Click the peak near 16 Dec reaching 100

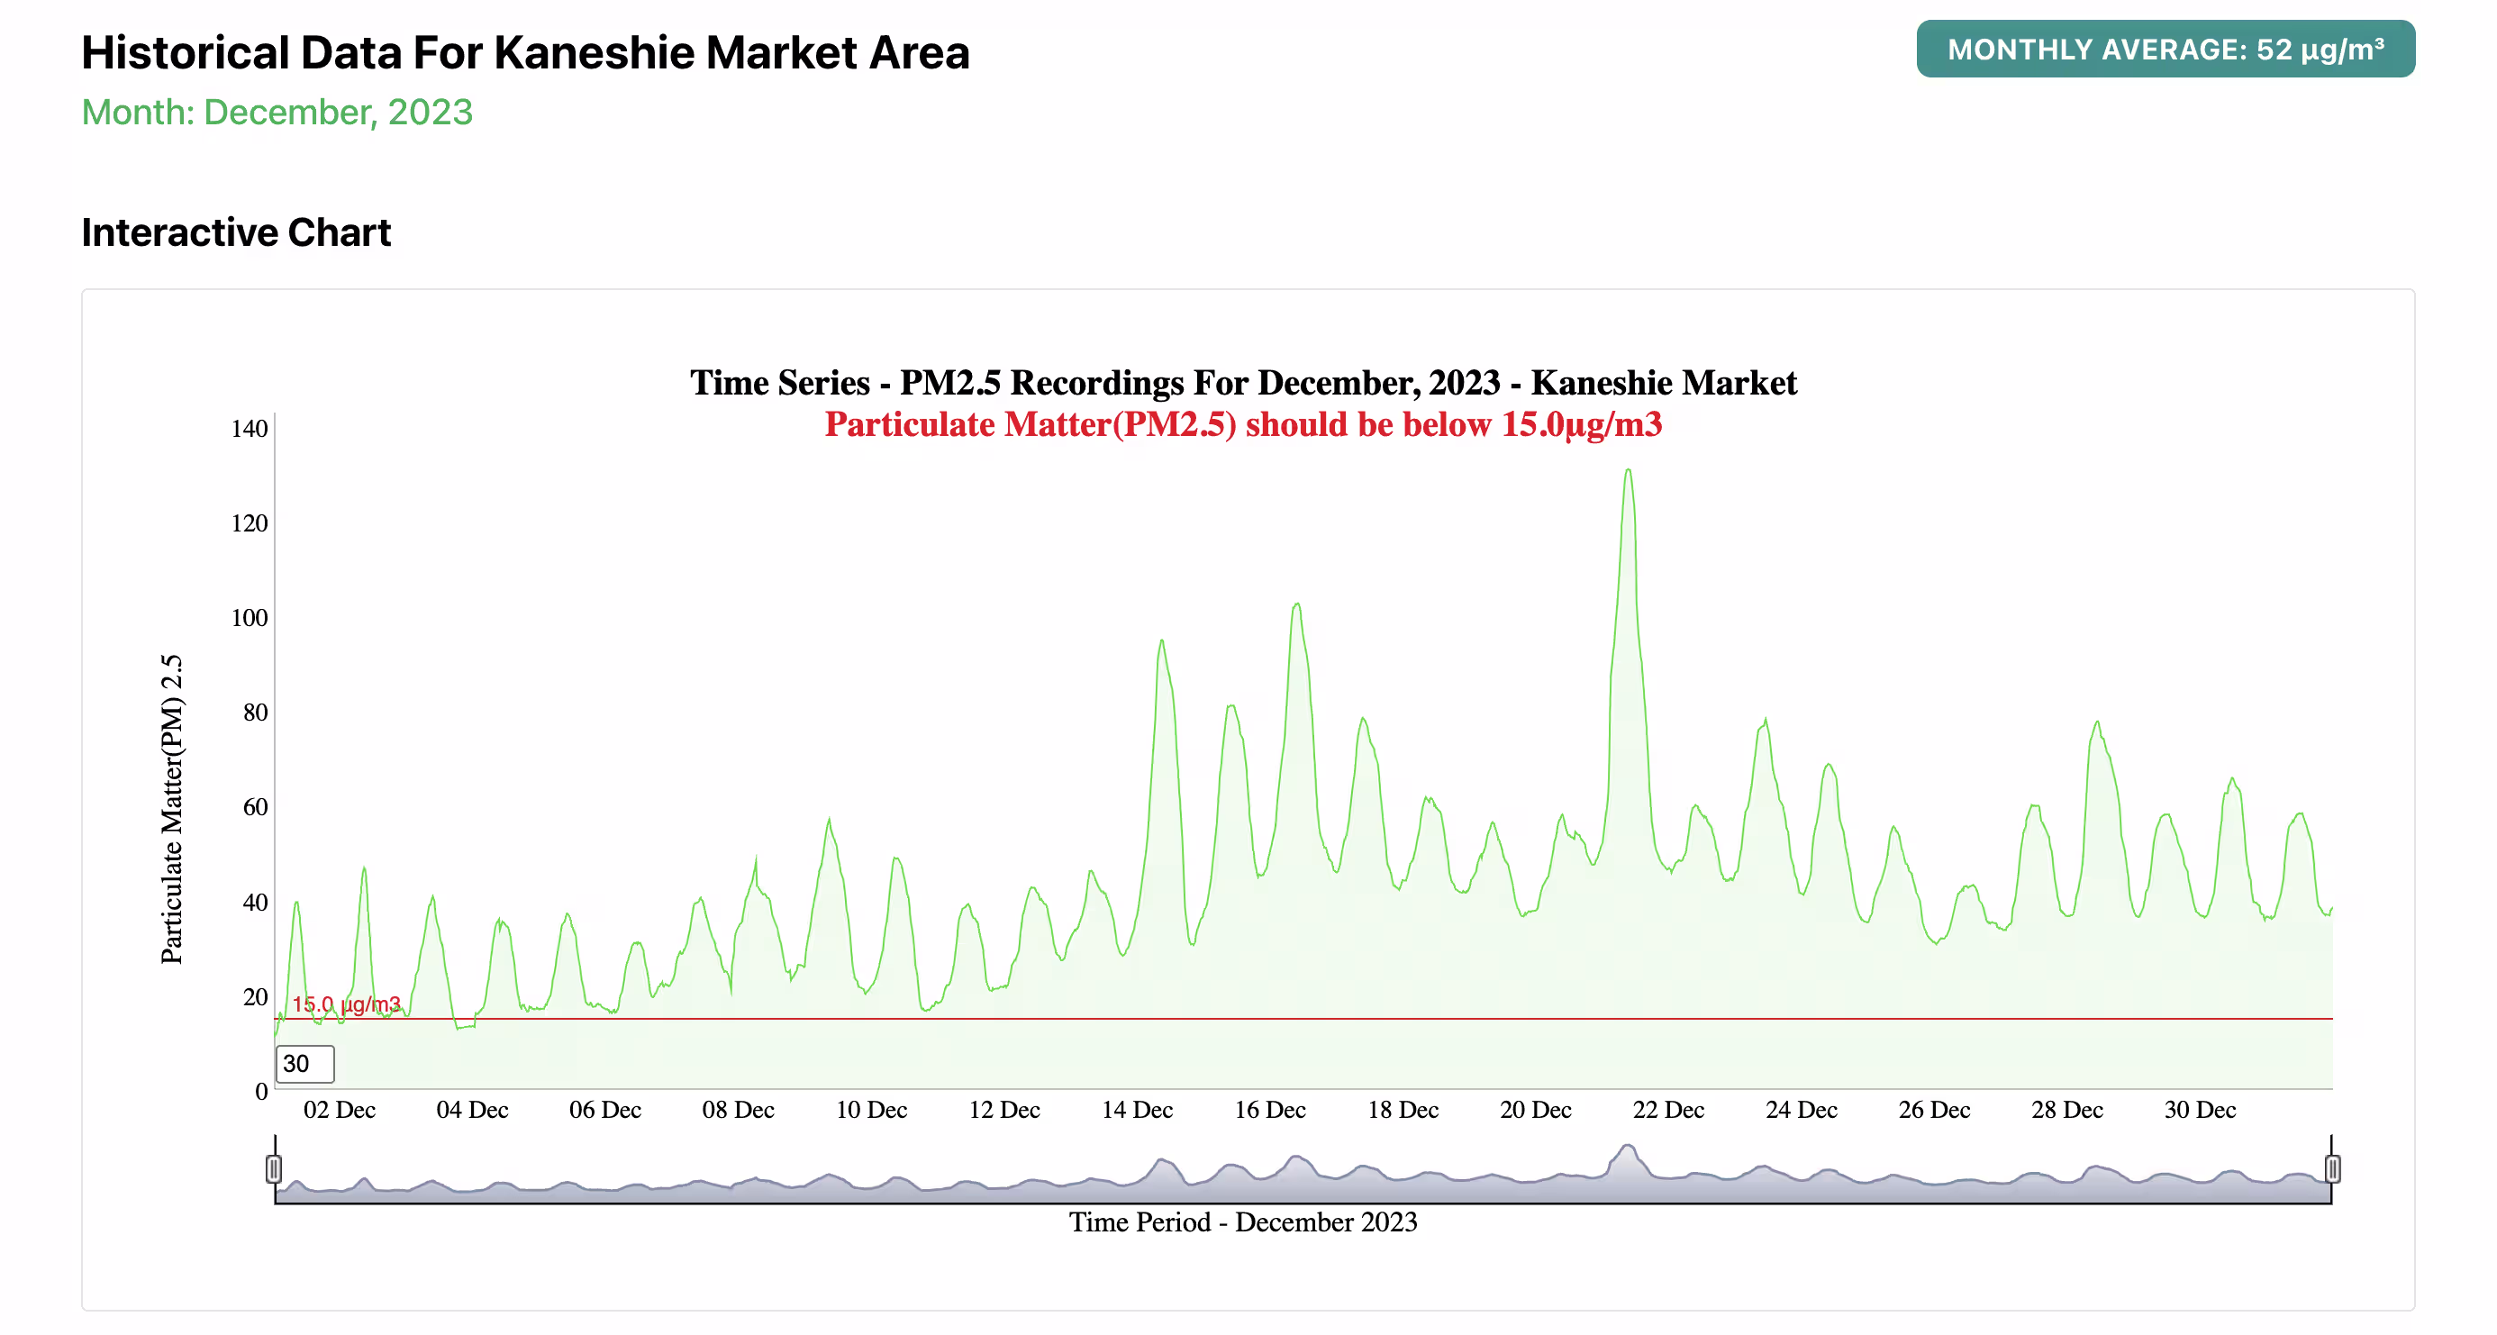click(x=1296, y=606)
